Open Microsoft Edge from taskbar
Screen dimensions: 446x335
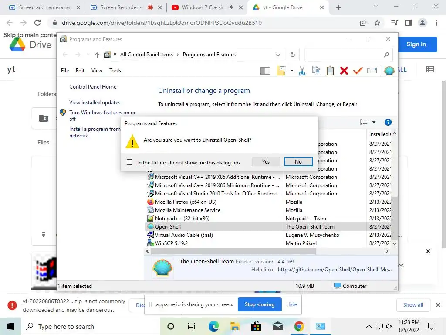(213, 326)
